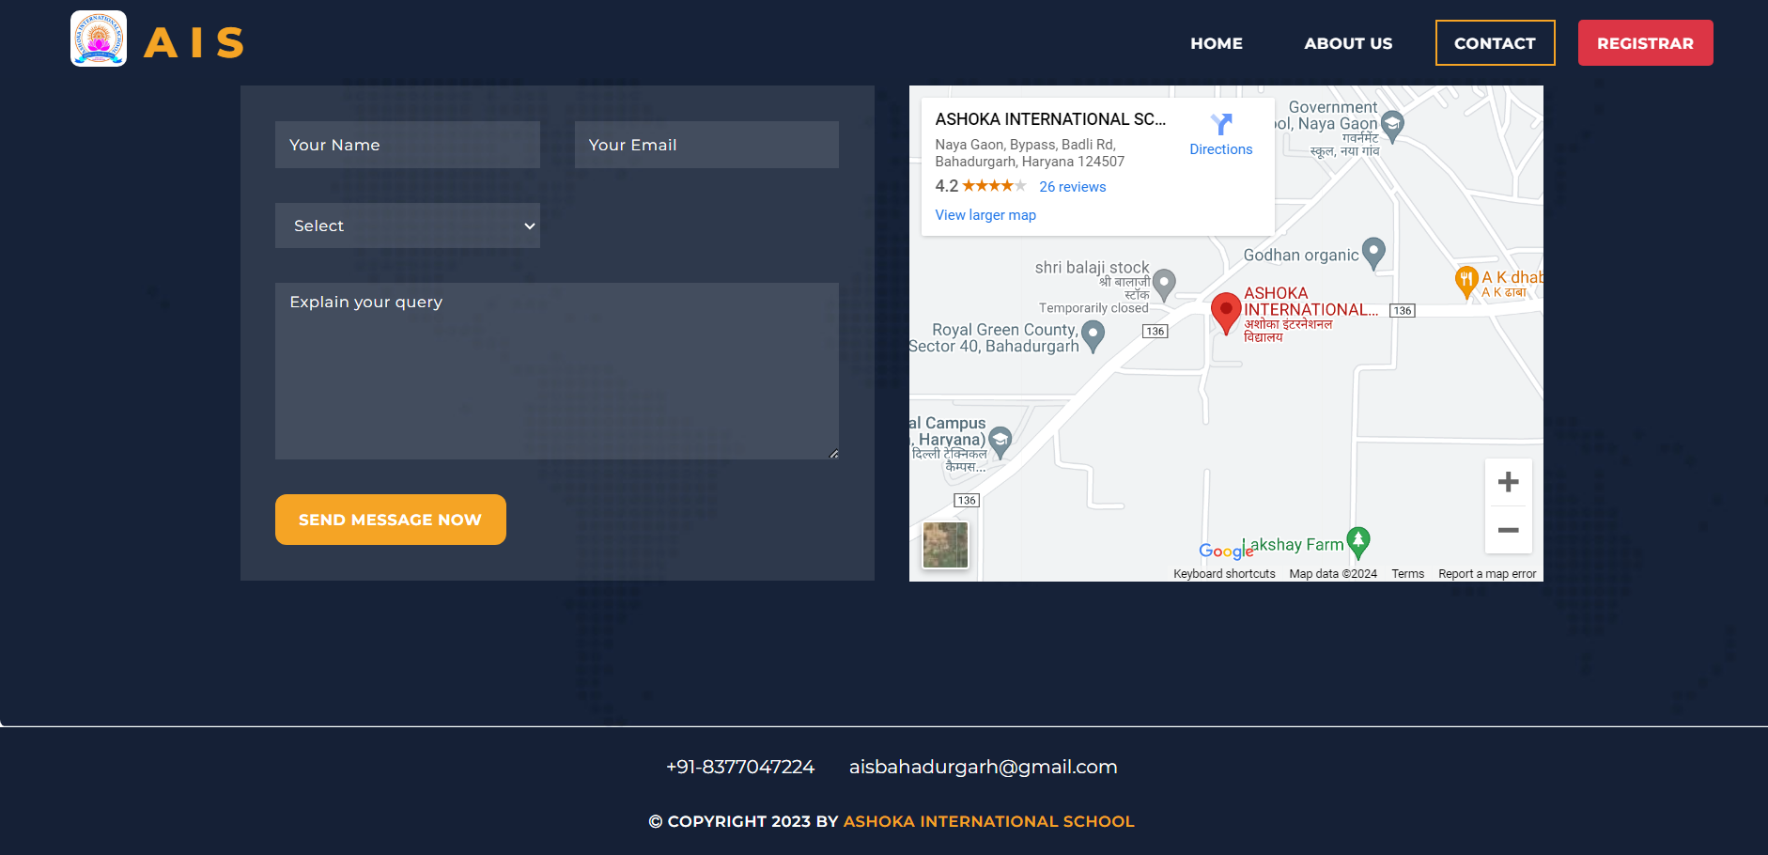
Task: Select the Godhan organic map marker
Action: tap(1373, 252)
